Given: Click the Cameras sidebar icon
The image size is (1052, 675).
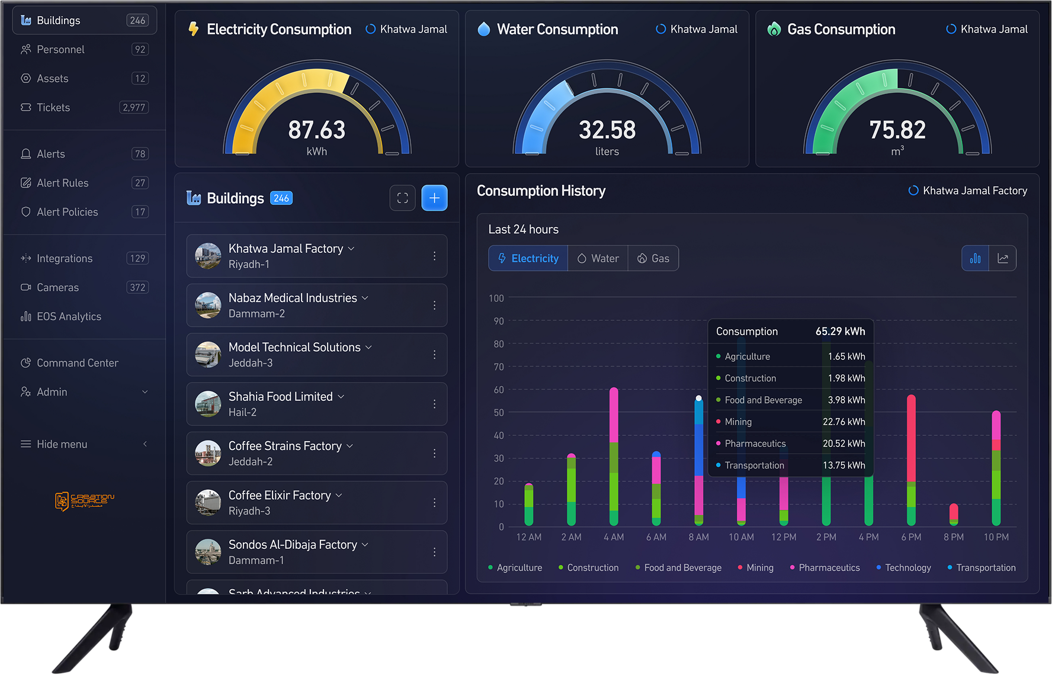Looking at the screenshot, I should click(x=25, y=287).
